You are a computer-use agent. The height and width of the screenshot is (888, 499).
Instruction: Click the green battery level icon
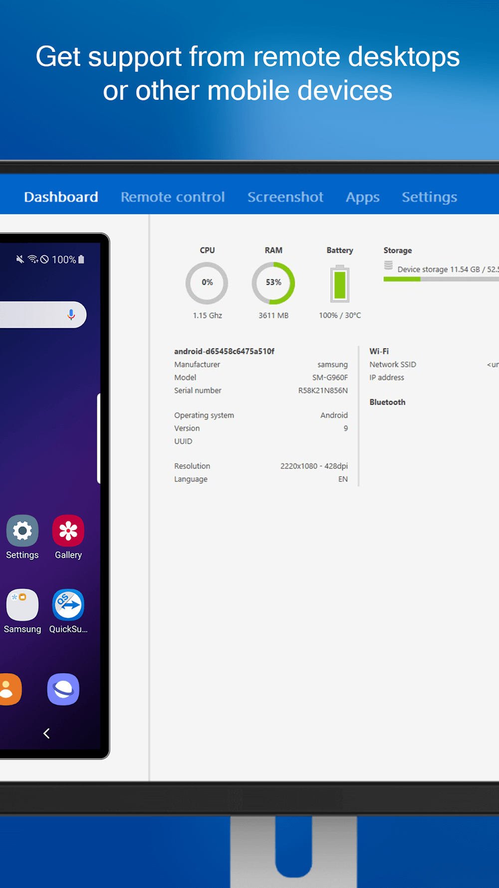[x=340, y=284]
